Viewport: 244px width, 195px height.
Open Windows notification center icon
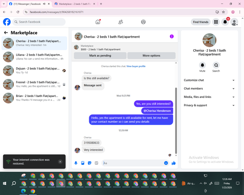click(238, 183)
